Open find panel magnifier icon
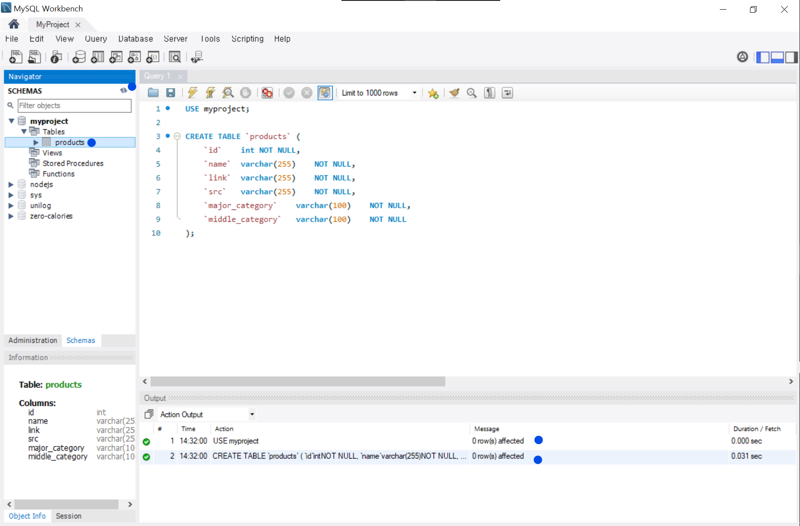 pos(472,92)
